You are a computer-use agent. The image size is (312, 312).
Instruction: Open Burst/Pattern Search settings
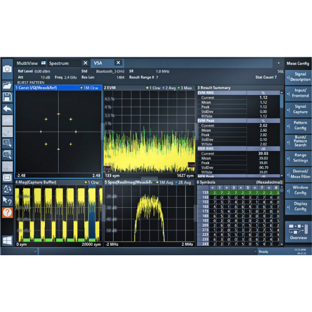pos(298,142)
